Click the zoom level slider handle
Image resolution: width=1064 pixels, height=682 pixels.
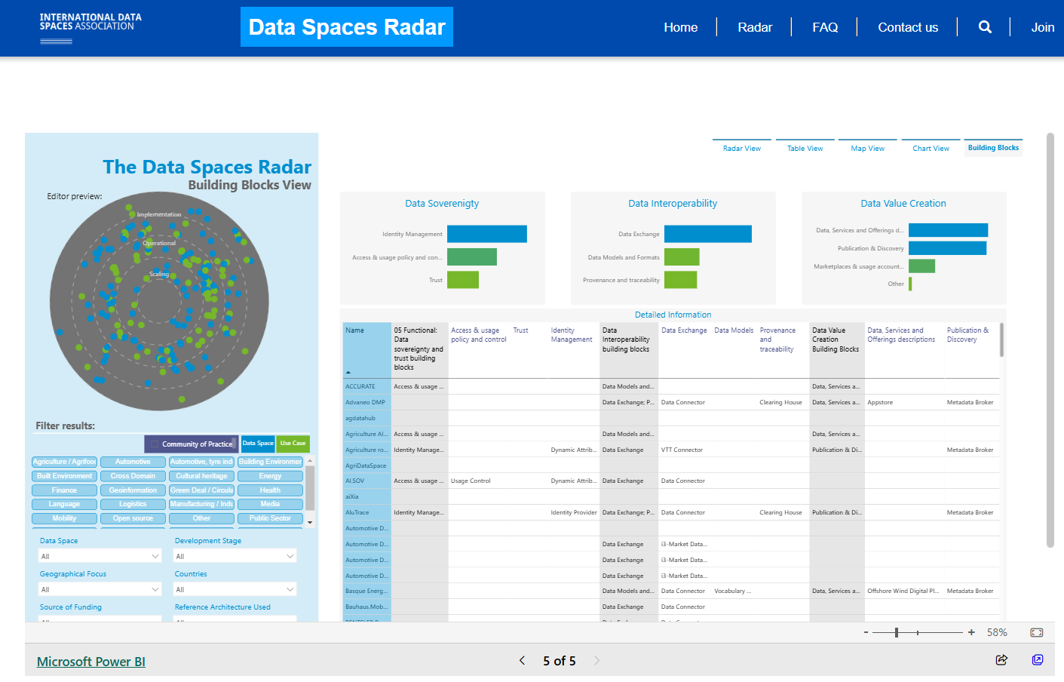point(897,632)
